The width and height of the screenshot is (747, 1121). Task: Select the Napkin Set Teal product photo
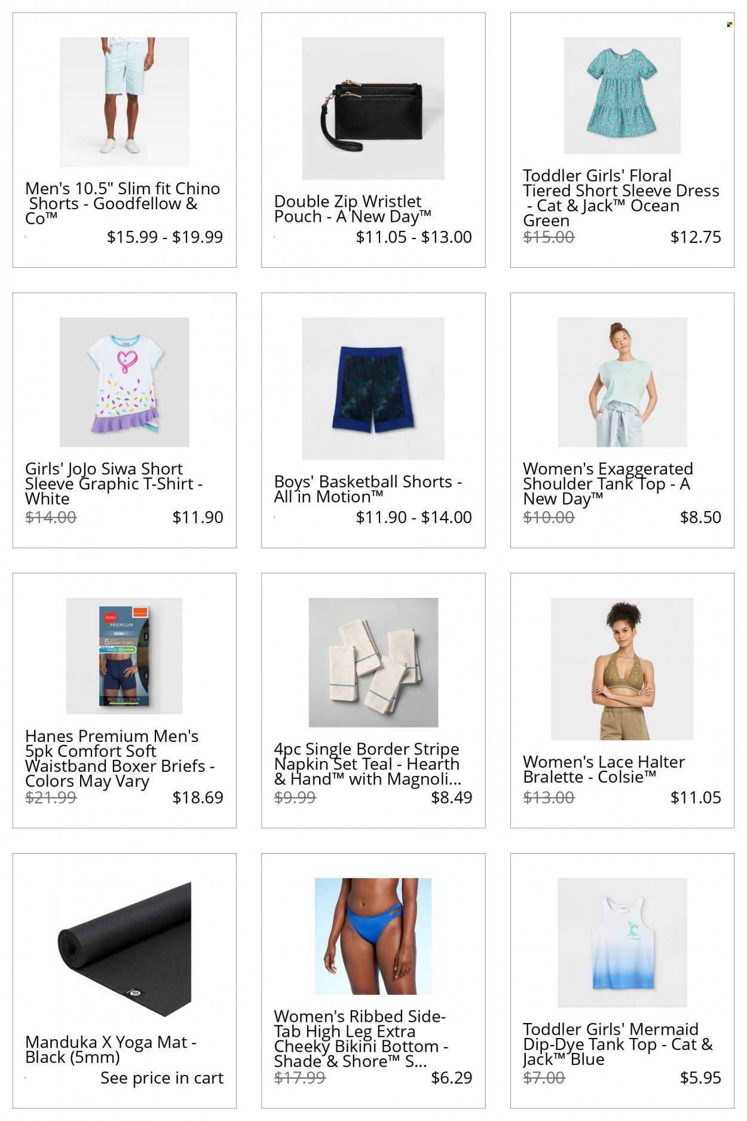pyautogui.click(x=373, y=662)
